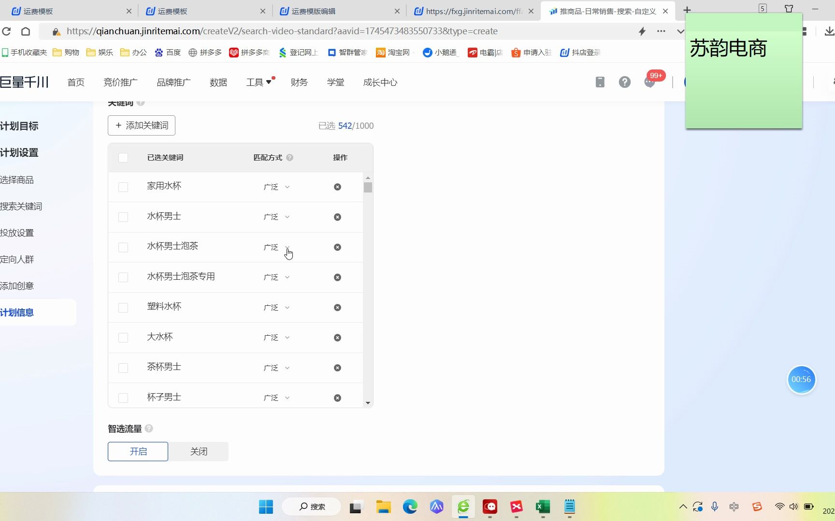Show 智选流量 help tooltip

coord(149,428)
